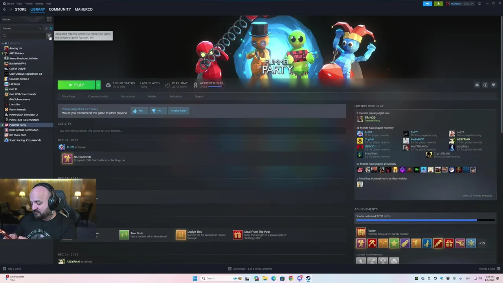Open the COMMUNITY tab
The height and width of the screenshot is (283, 503).
(x=60, y=9)
